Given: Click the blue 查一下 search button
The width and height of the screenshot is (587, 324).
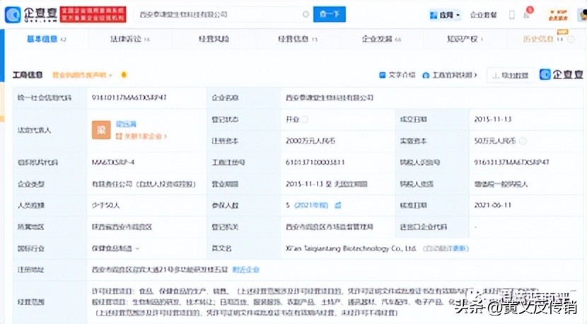Looking at the screenshot, I should [329, 14].
